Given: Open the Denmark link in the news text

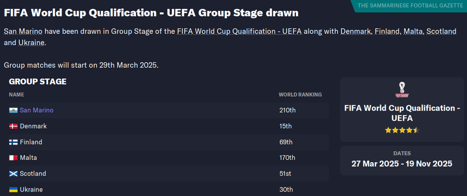Looking at the screenshot, I should (356, 31).
